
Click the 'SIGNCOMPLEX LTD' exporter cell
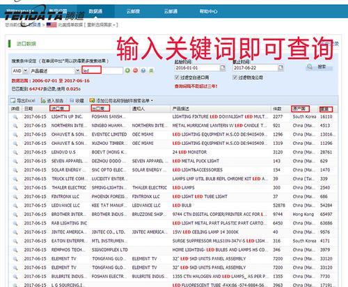[x=110, y=250]
